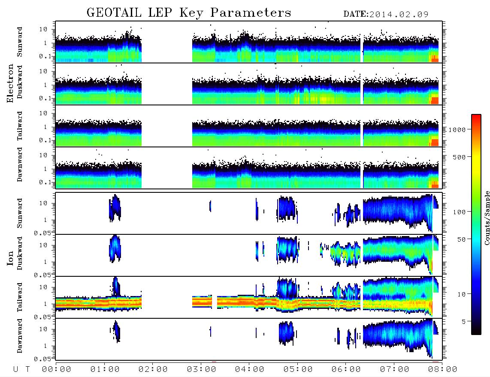The image size is (490, 377).
Task: Click the "04:00" time tick label
Action: point(250,370)
